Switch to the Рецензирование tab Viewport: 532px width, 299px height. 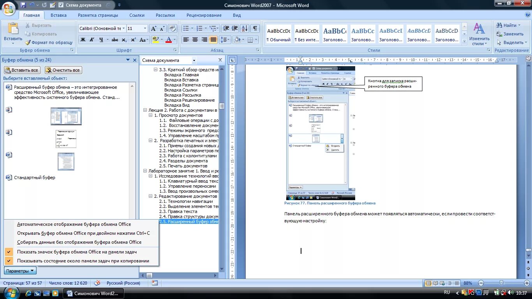204,15
